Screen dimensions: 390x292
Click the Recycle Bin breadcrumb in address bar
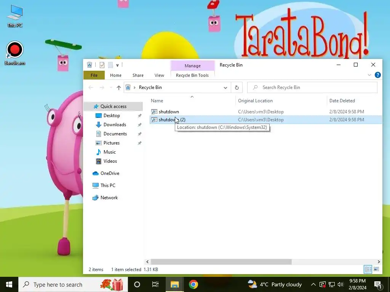(x=150, y=87)
